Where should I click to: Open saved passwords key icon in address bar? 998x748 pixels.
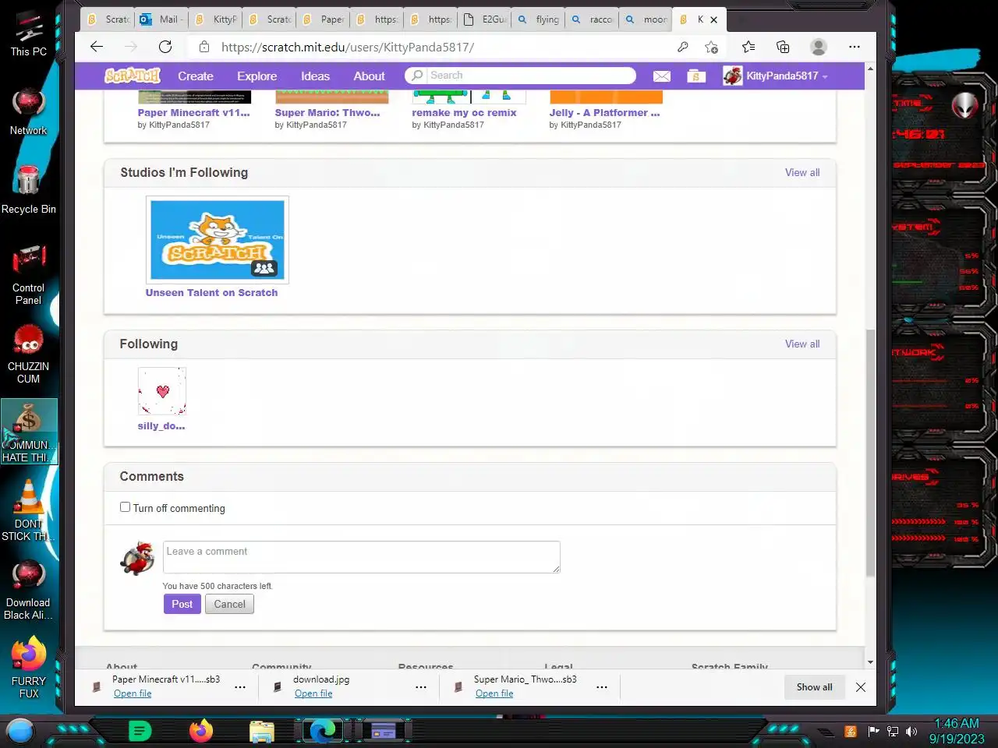[683, 47]
